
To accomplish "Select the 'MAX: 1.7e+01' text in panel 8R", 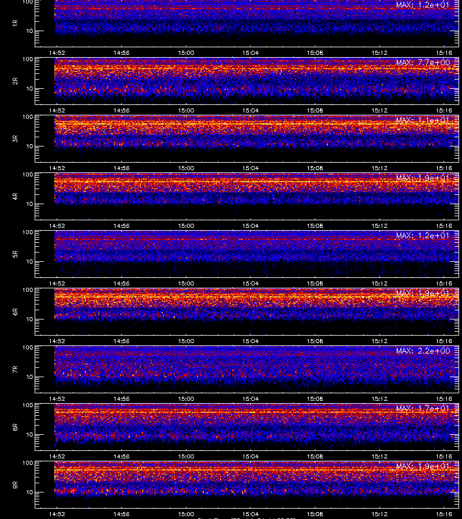I will pos(423,408).
